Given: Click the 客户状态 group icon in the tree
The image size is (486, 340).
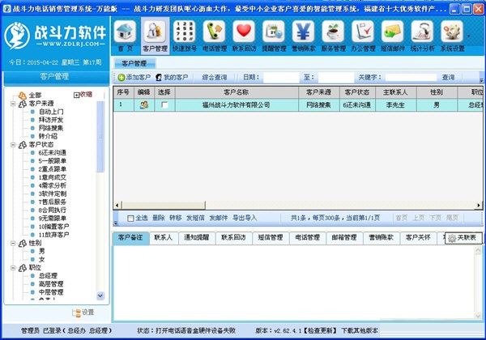Looking at the screenshot, I should [x=23, y=145].
